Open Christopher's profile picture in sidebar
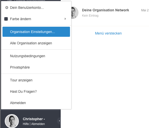The image size is (149, 128). tap(12, 121)
